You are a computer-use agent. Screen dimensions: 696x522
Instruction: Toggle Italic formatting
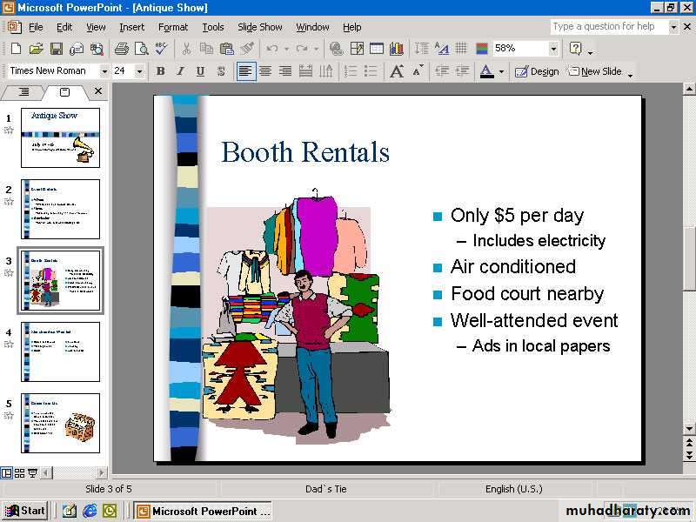point(181,71)
